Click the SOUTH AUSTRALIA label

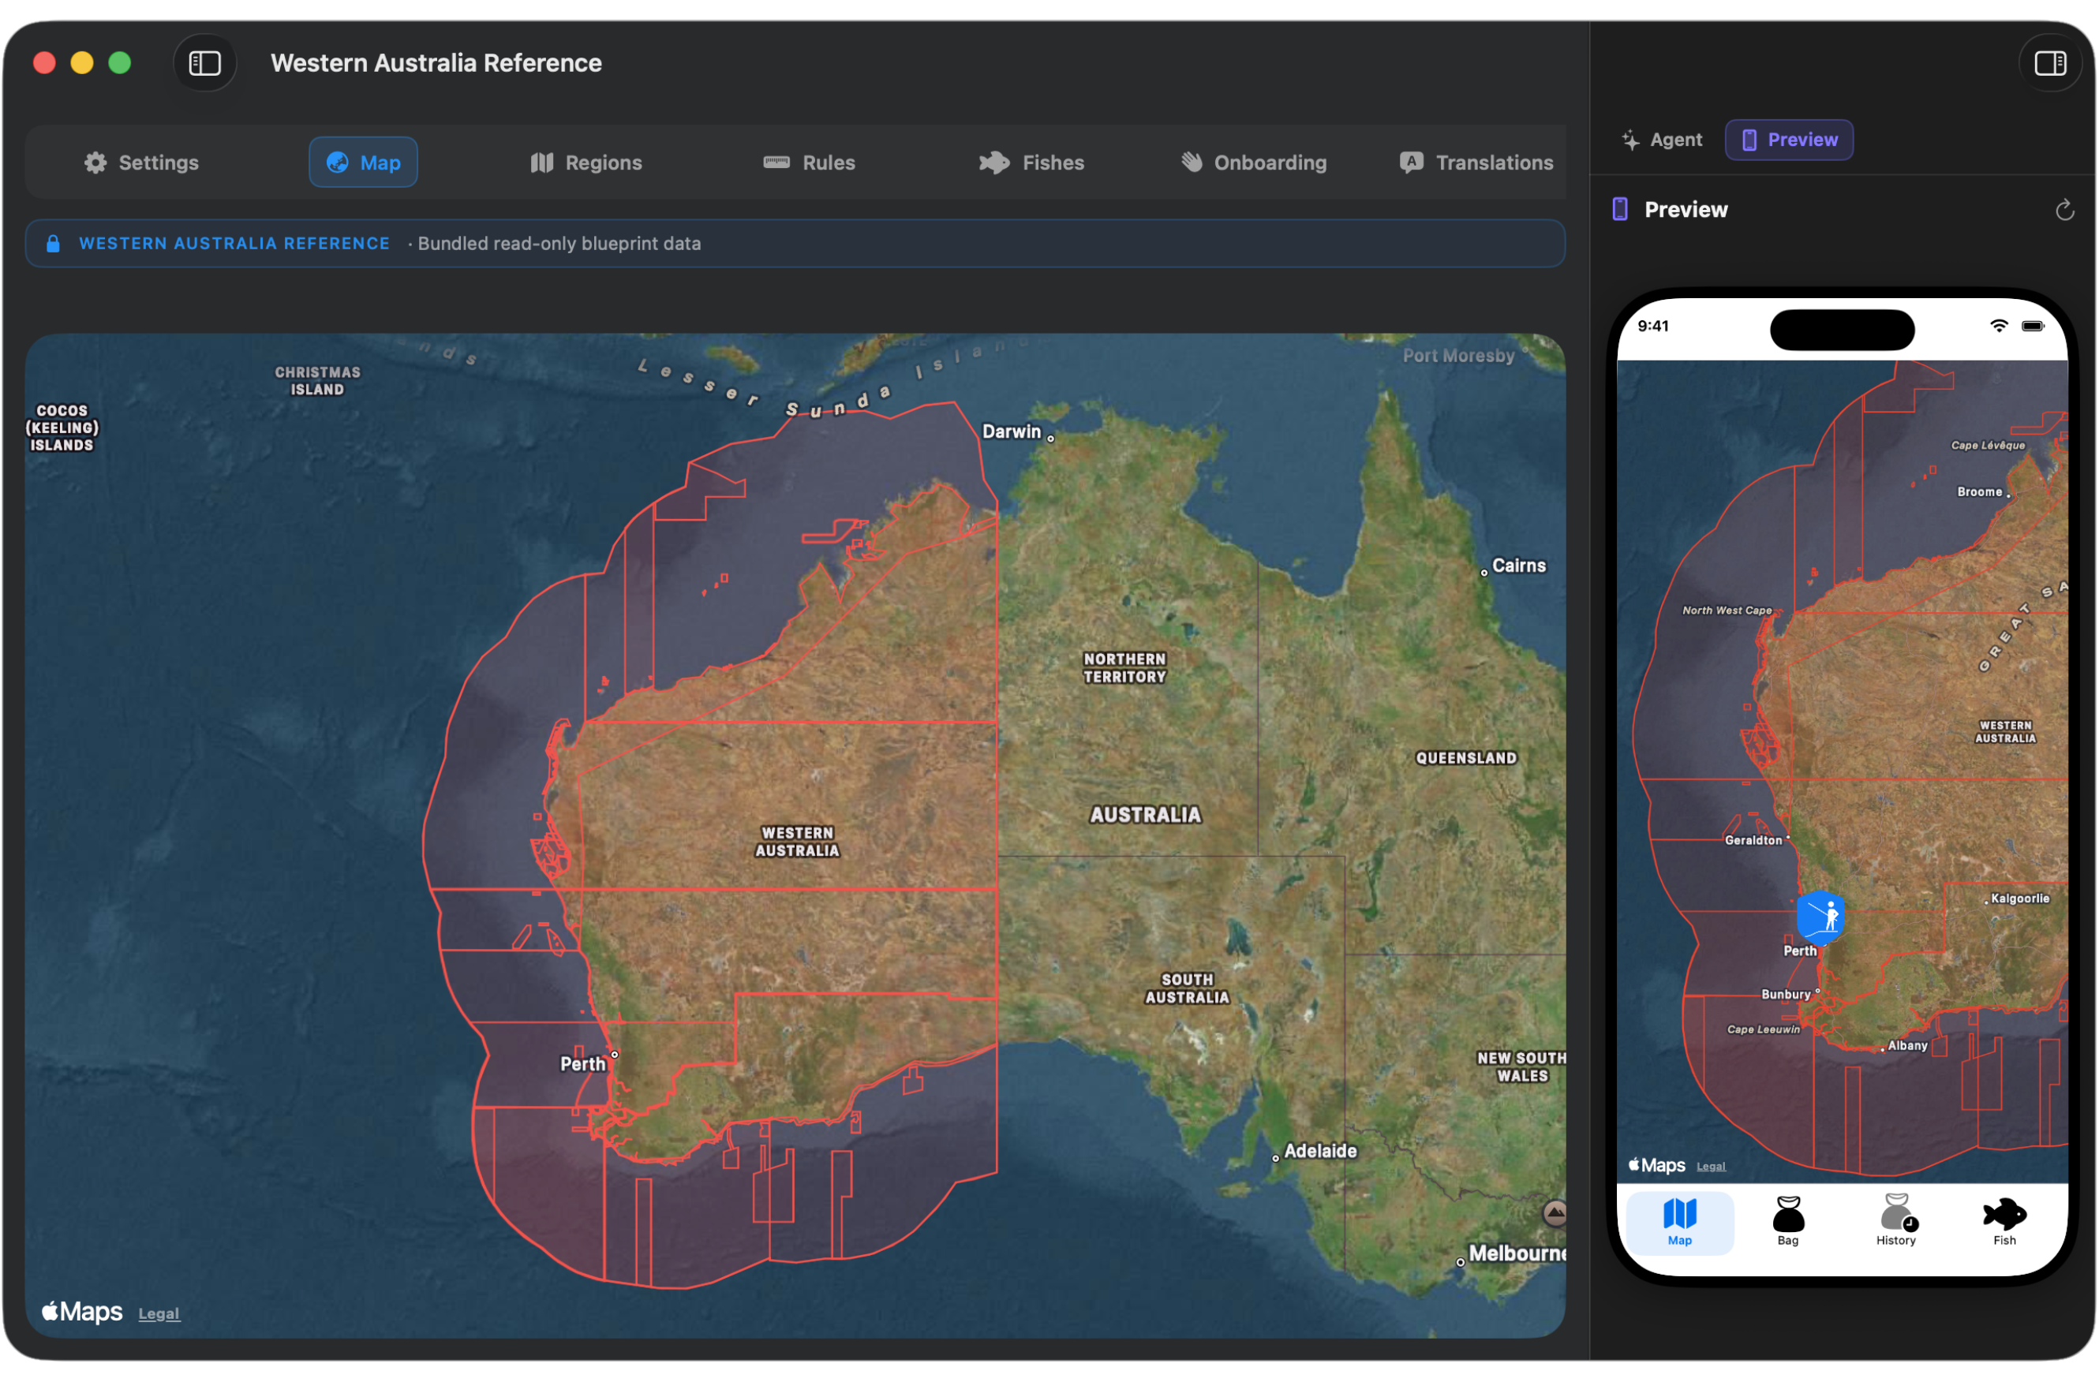[x=1187, y=989]
